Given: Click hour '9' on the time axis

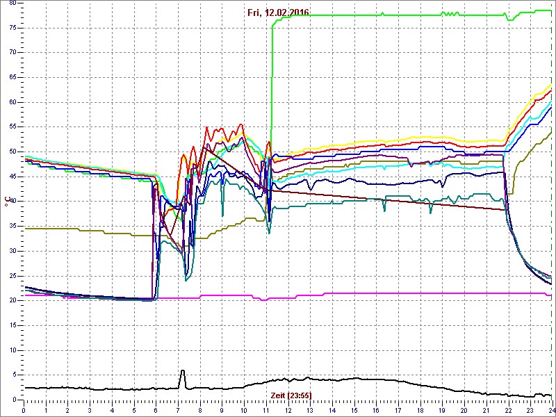Looking at the screenshot, I should [x=222, y=410].
